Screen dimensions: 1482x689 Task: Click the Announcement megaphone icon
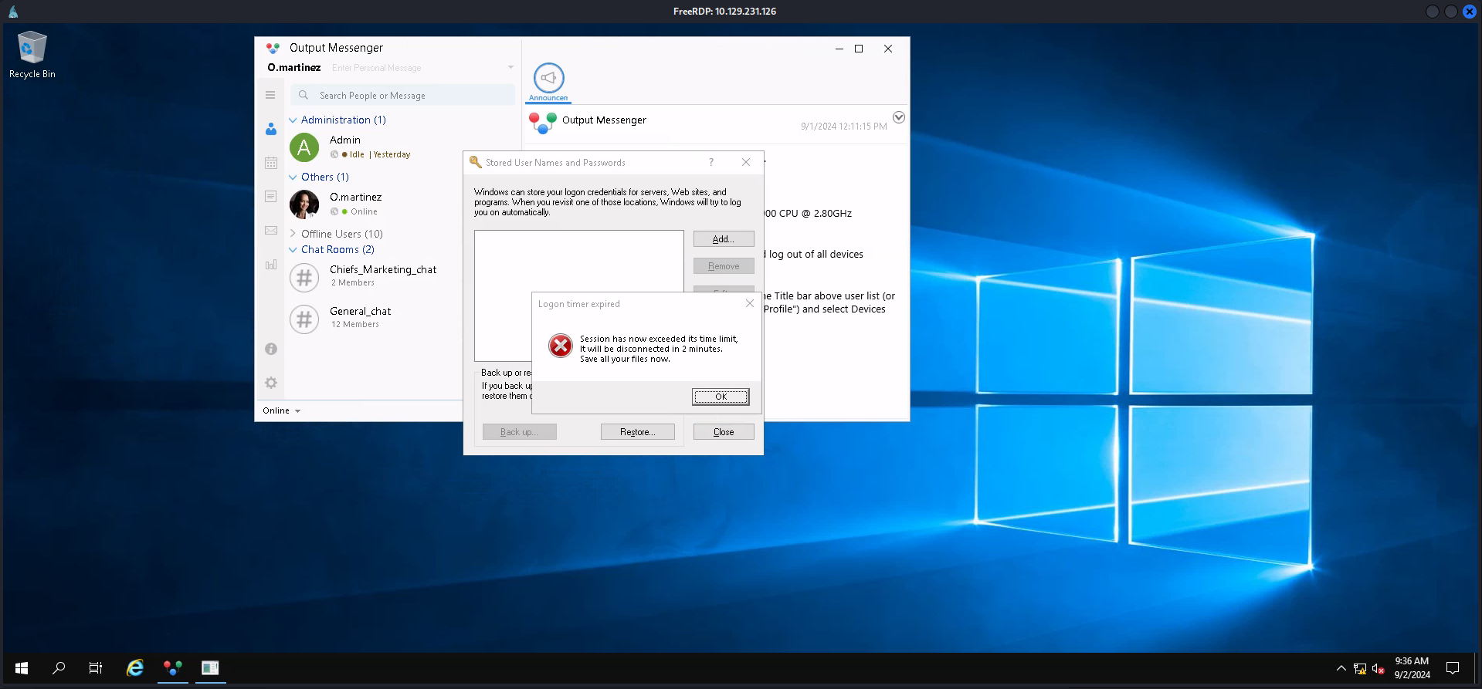pos(548,79)
